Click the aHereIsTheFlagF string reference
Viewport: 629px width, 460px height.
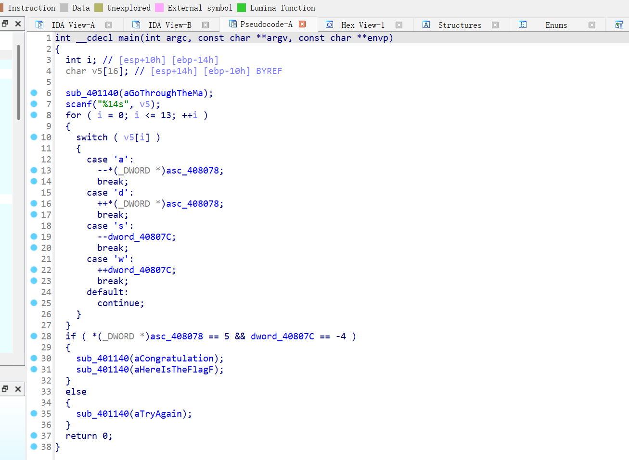click(174, 370)
